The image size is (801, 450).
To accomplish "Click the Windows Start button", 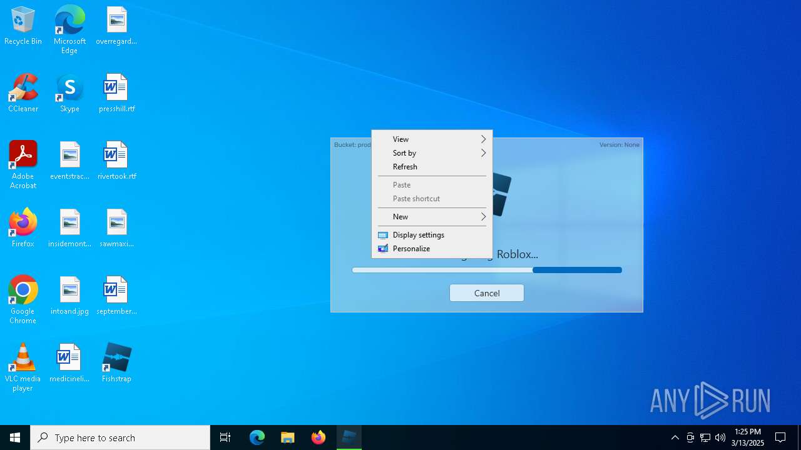I will (x=15, y=437).
